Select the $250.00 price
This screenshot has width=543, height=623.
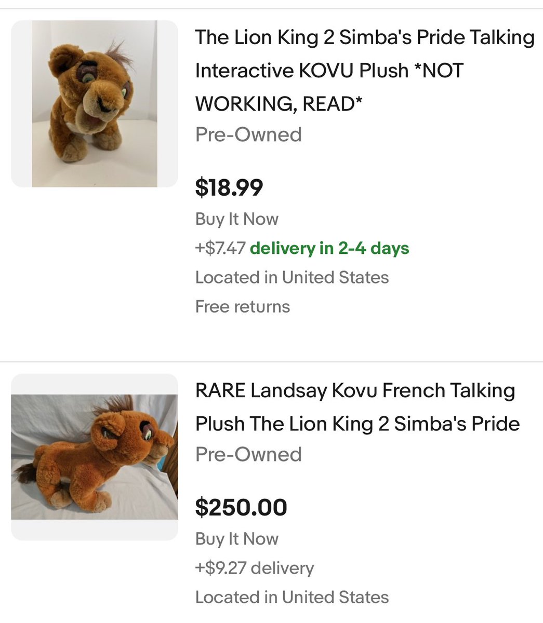(x=241, y=507)
